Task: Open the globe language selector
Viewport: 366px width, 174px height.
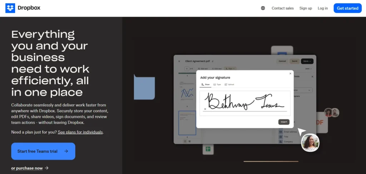Action: (x=263, y=8)
